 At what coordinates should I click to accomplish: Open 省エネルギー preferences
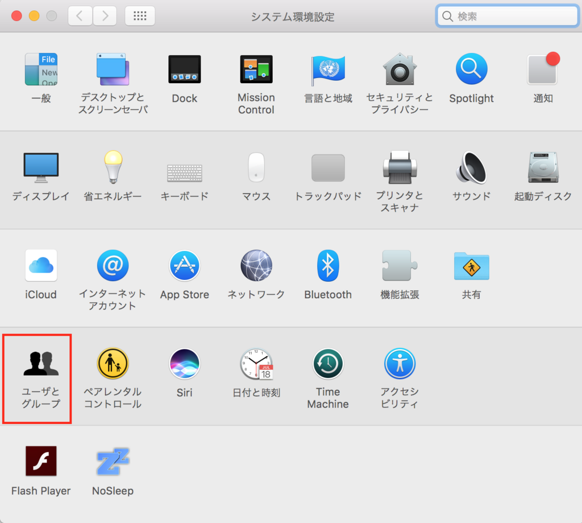click(x=113, y=167)
